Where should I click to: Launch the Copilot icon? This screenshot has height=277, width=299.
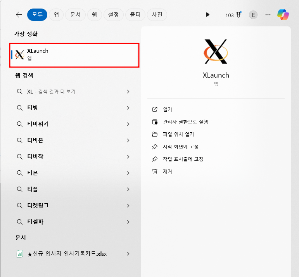pos(283,15)
